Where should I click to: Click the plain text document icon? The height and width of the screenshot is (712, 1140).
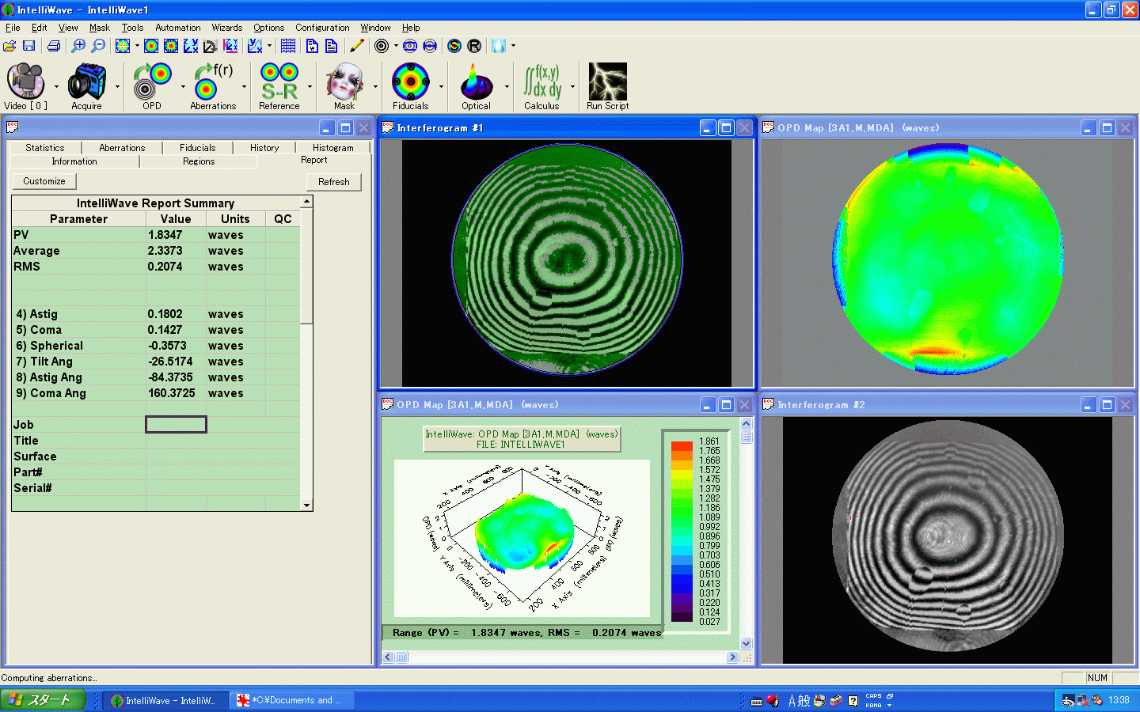point(331,46)
